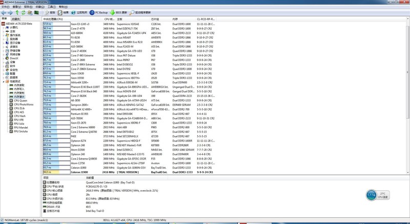Click the blue Forward arrow toolbar icon

pos(10,12)
